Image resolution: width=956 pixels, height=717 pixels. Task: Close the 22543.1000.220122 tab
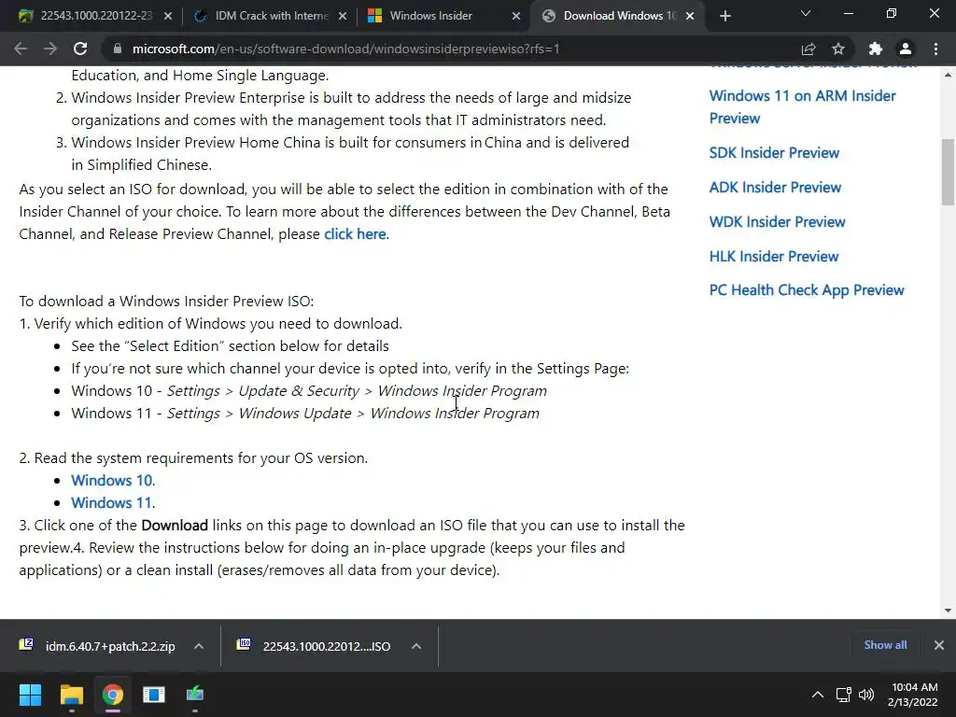[168, 16]
